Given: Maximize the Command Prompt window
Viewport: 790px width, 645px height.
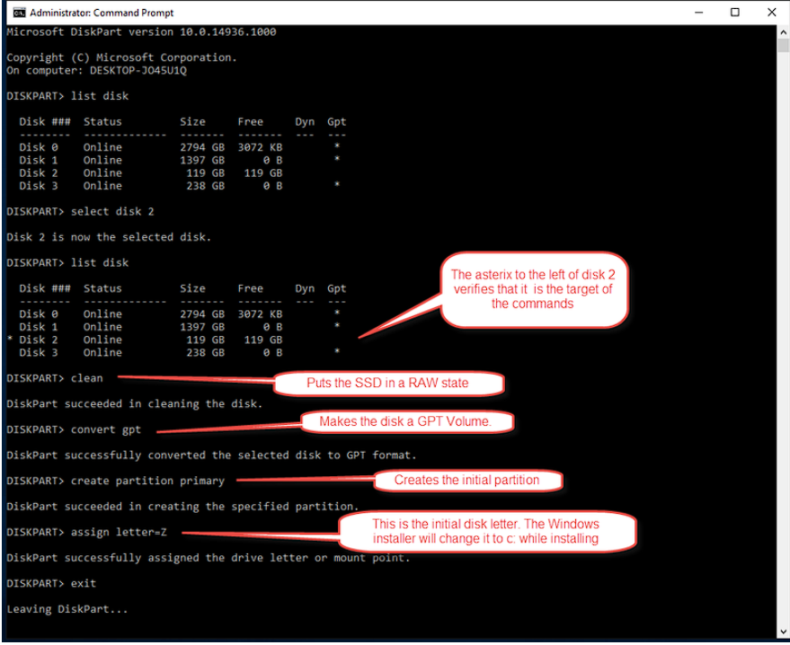Looking at the screenshot, I should pos(734,13).
